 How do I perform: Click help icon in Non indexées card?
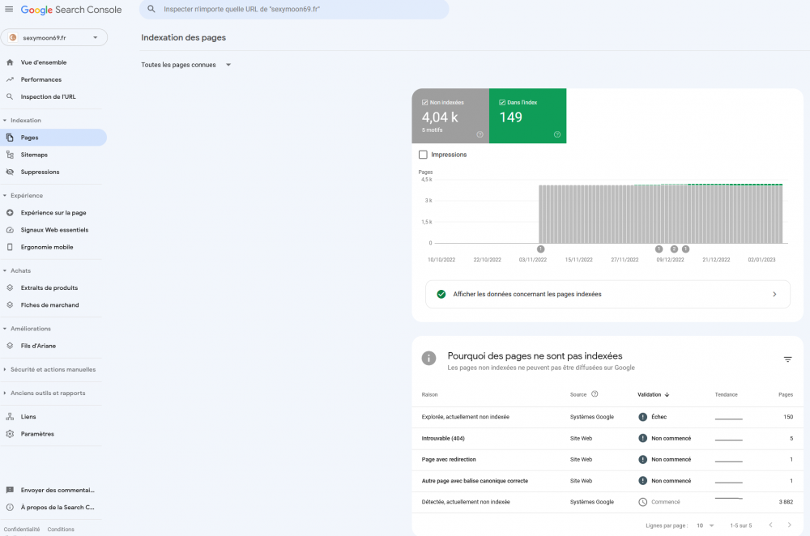pos(480,134)
